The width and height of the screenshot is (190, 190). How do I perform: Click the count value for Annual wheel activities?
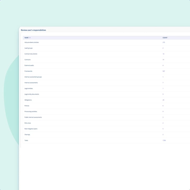coord(164,42)
